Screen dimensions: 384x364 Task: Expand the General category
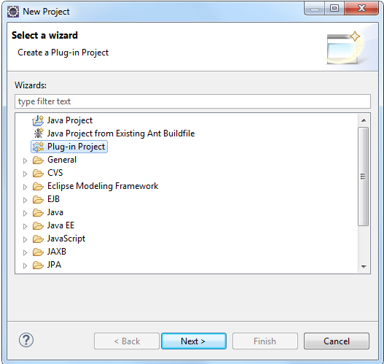25,160
